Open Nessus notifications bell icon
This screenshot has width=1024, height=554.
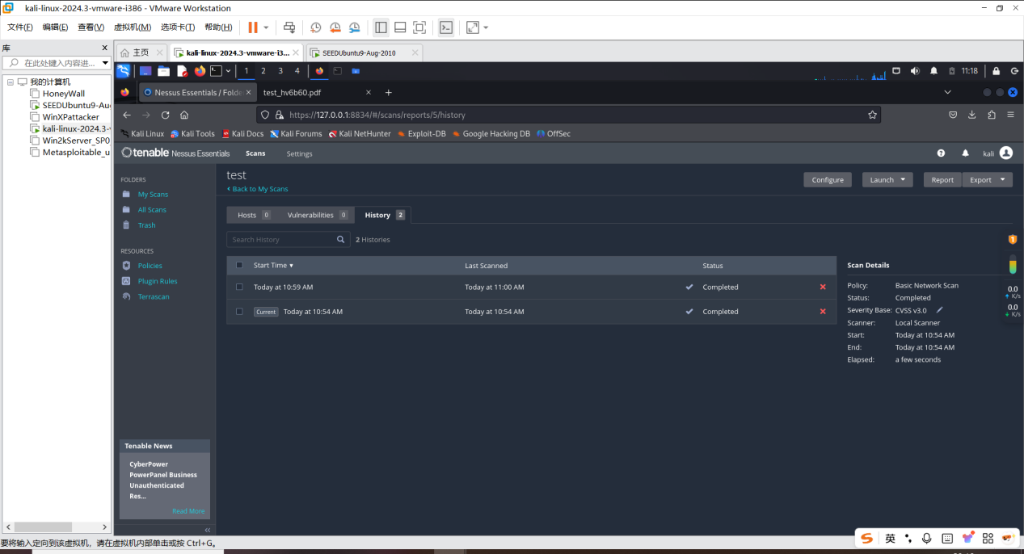(x=965, y=153)
